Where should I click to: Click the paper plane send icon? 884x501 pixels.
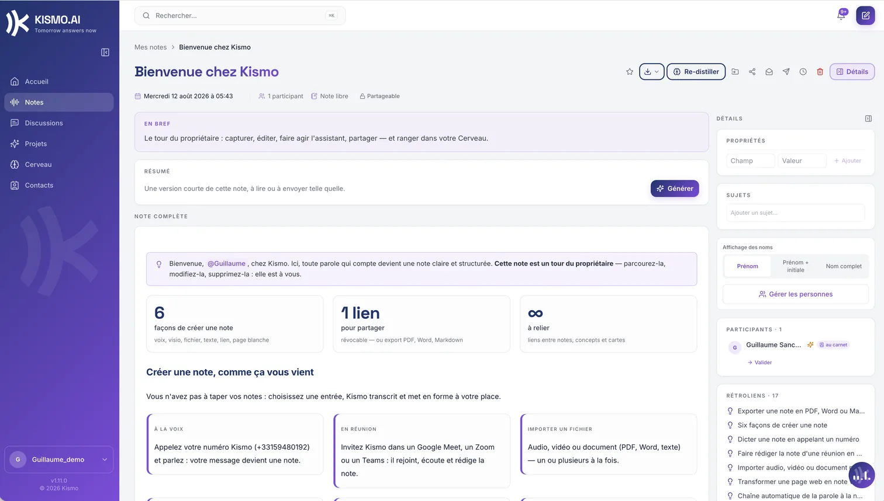(x=786, y=72)
